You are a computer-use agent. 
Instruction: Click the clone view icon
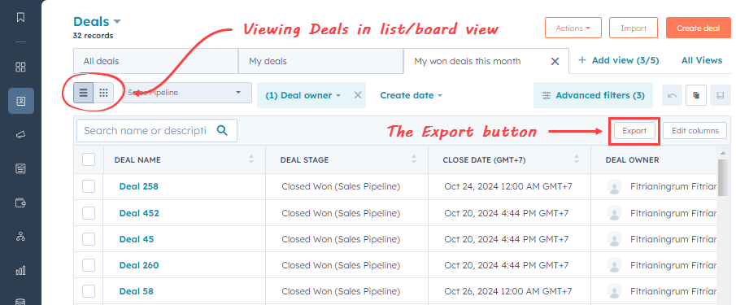(x=696, y=95)
